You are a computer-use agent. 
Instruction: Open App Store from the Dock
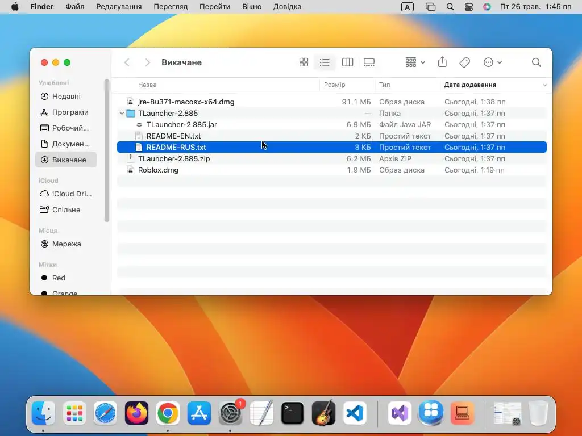[x=199, y=413]
